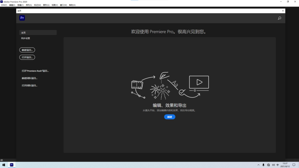Open the taskbar clock and date

click(x=285, y=165)
